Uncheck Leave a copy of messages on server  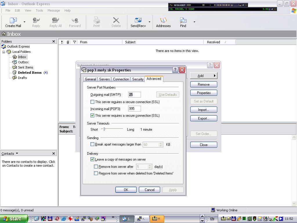[x=93, y=159]
